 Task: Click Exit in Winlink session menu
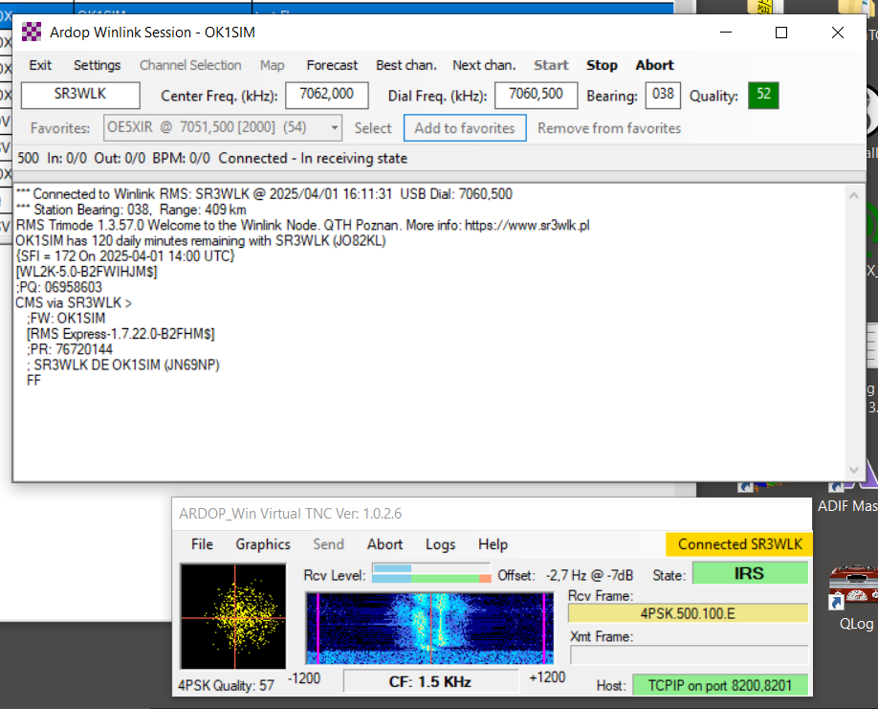tap(40, 65)
